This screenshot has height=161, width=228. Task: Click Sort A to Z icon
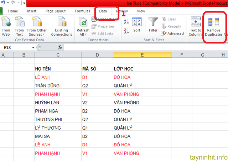(126, 22)
